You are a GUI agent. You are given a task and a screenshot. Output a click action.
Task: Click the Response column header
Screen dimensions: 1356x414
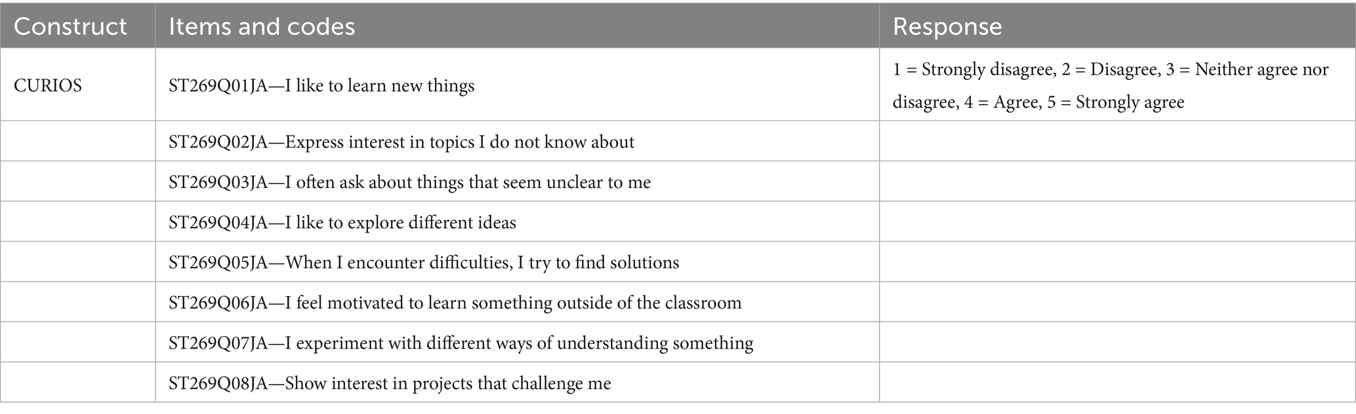[947, 27]
